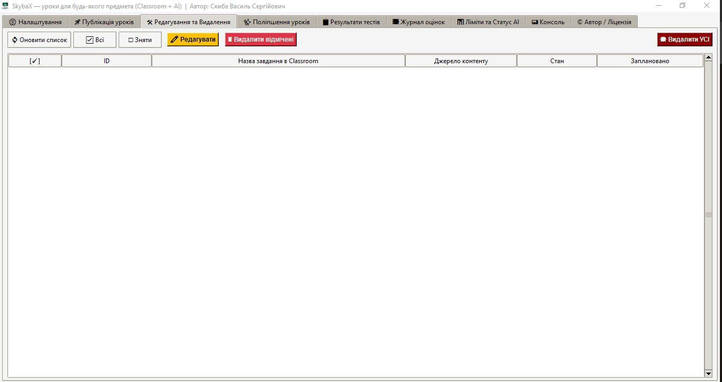Viewport: 722px width, 382px height.
Task: Uncheck all items with the Зняти button
Action: (x=140, y=40)
